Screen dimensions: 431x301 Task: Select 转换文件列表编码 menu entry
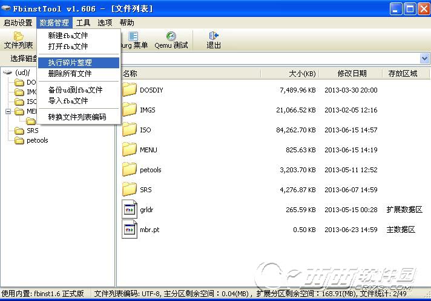[79, 117]
